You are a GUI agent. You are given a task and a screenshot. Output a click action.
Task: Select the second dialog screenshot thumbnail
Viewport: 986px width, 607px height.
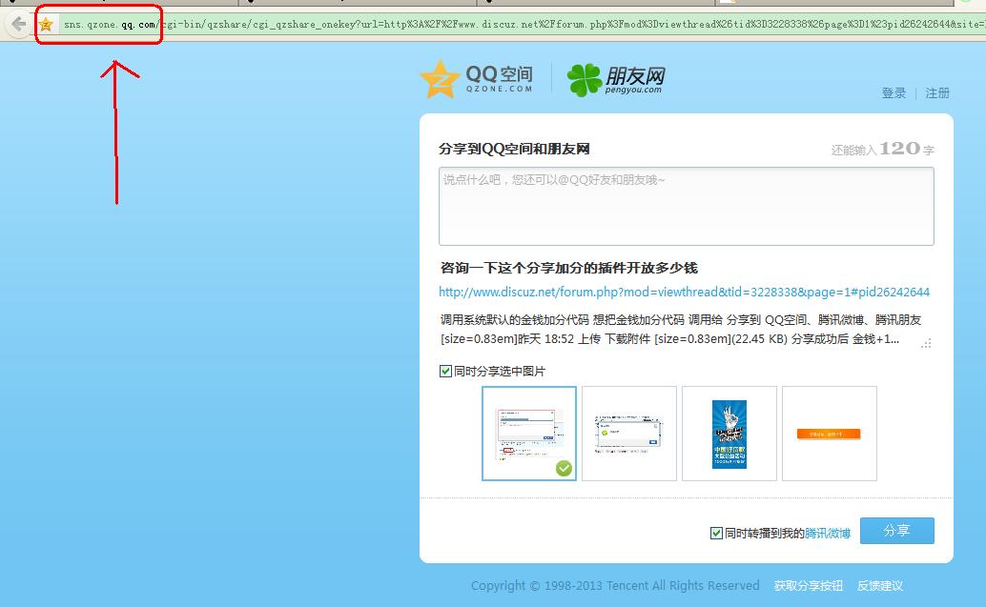pos(628,434)
